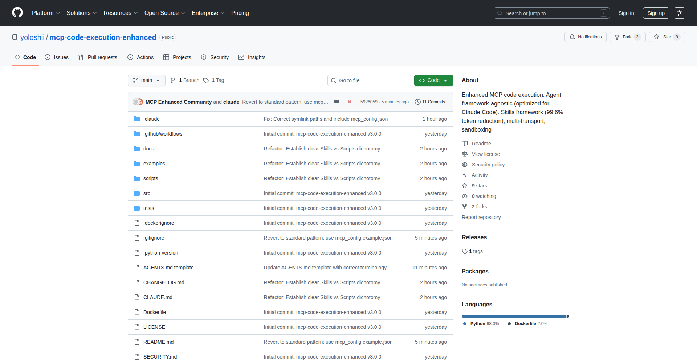The width and height of the screenshot is (697, 360).
Task: Click the failed status X icon
Action: [x=350, y=102]
